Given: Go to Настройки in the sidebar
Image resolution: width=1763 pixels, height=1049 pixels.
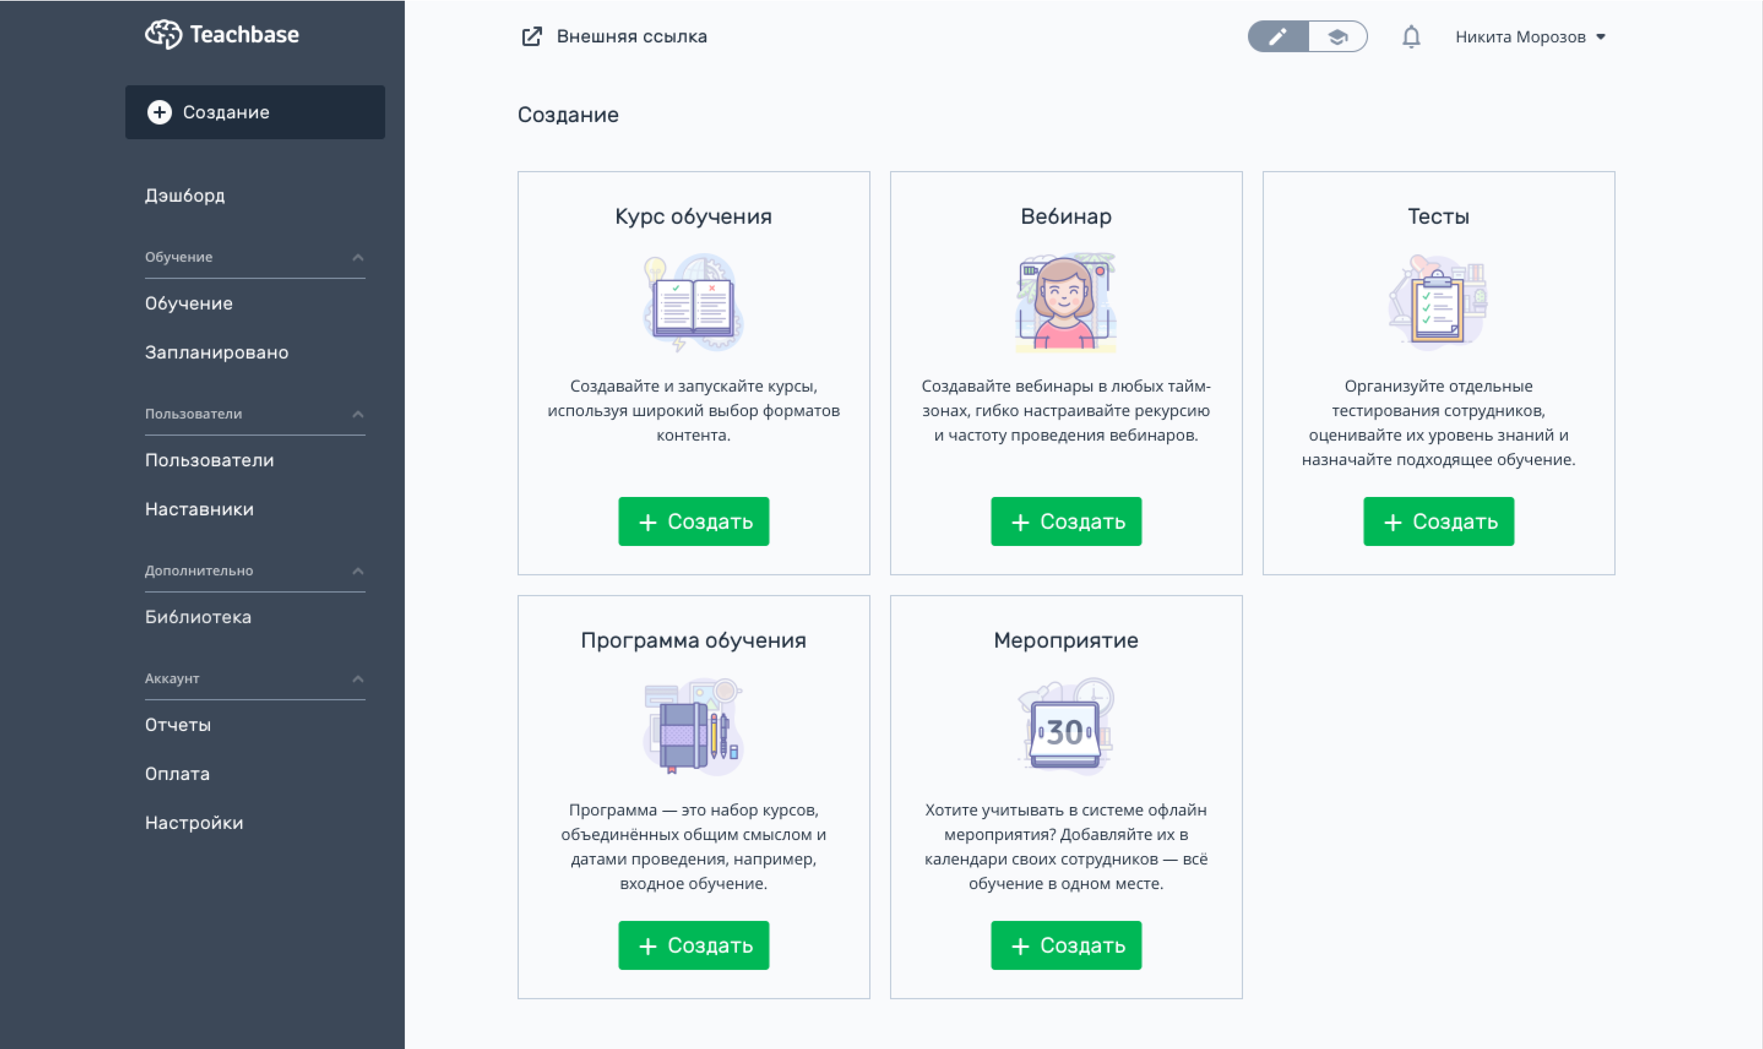Looking at the screenshot, I should point(193,822).
